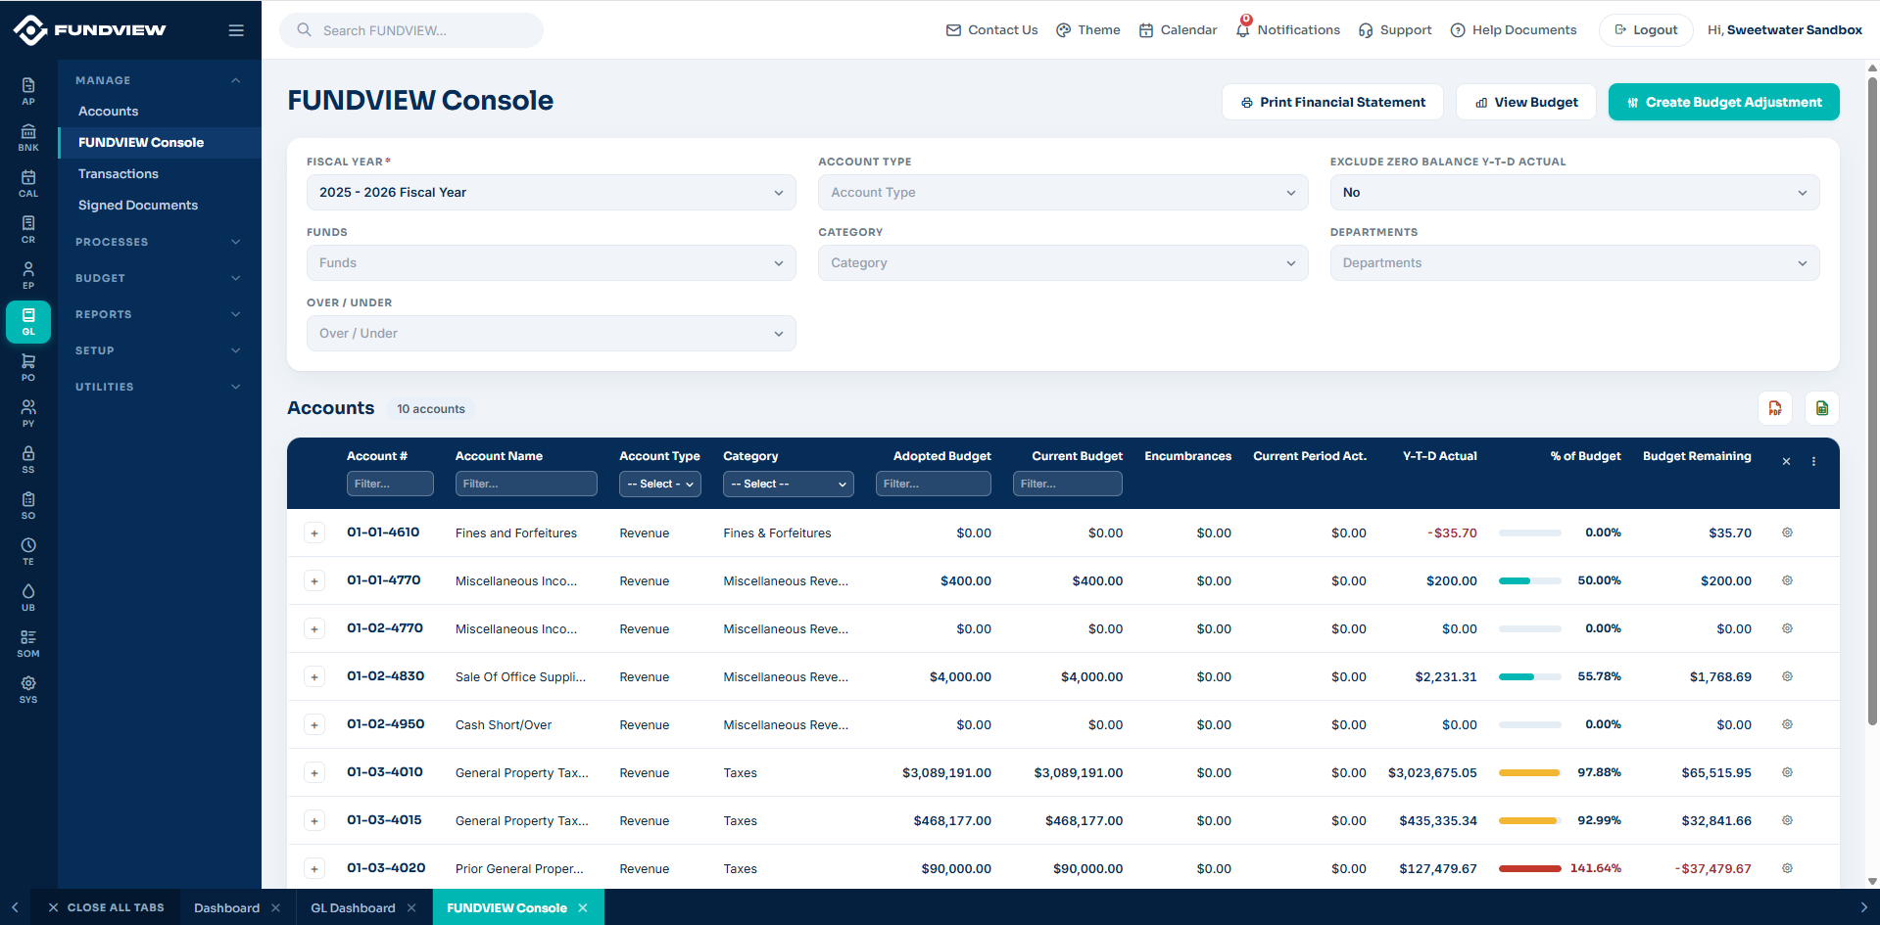The image size is (1880, 925).
Task: Expand row details for account 01-01-4610
Action: click(314, 533)
